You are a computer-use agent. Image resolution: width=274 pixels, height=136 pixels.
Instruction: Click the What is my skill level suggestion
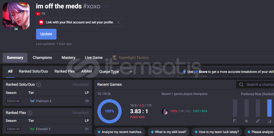(x=168, y=132)
